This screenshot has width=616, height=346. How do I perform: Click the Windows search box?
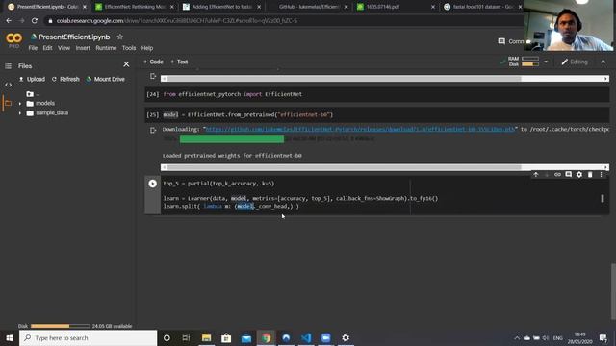point(88,337)
